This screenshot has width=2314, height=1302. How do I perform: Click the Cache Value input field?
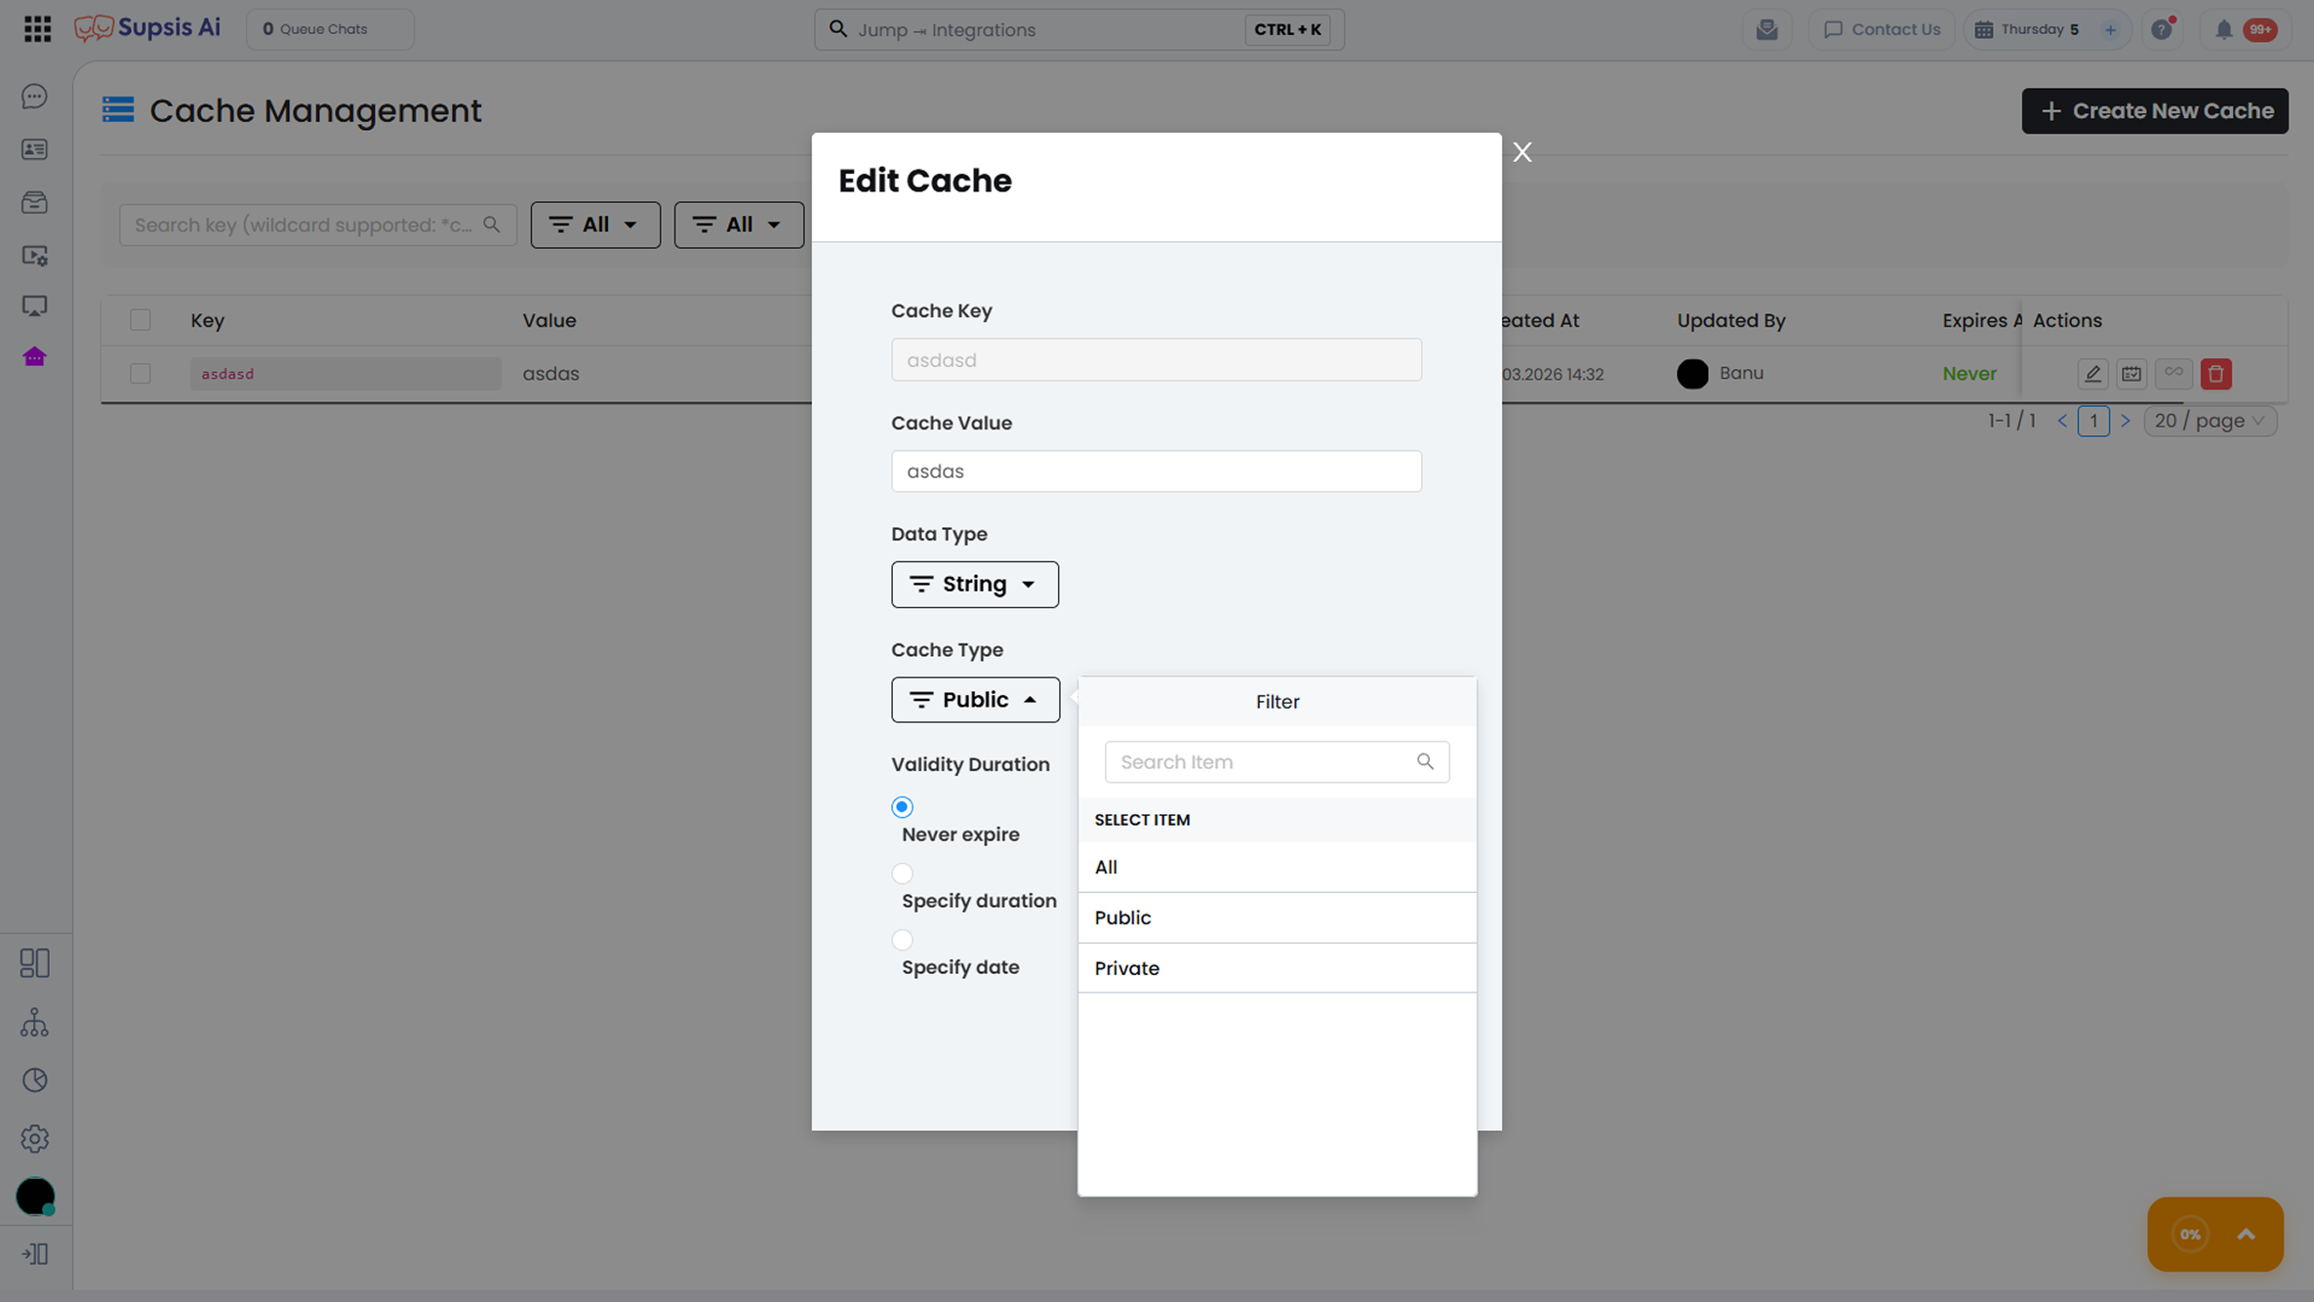pos(1157,471)
